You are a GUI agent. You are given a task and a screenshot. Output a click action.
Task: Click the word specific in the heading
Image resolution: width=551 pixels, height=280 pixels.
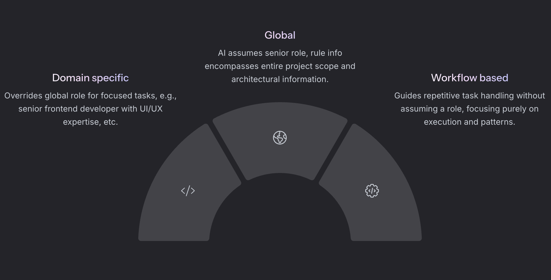[110, 78]
